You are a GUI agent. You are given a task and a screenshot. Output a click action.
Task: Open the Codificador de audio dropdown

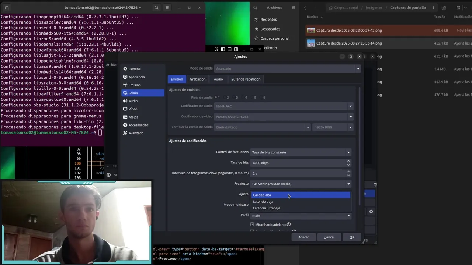click(x=284, y=106)
